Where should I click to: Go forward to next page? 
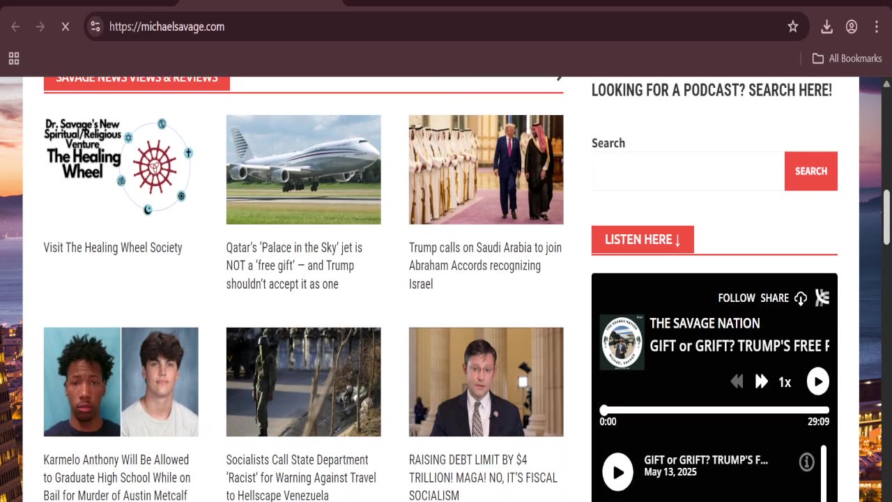click(40, 26)
